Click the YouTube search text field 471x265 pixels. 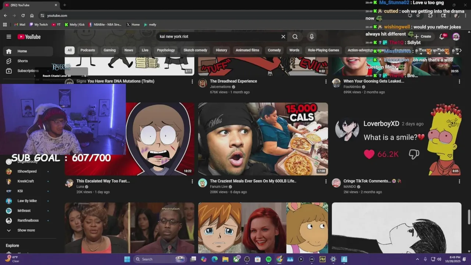(219, 36)
